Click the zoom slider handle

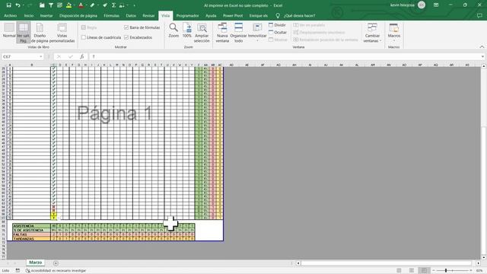[x=446, y=271]
